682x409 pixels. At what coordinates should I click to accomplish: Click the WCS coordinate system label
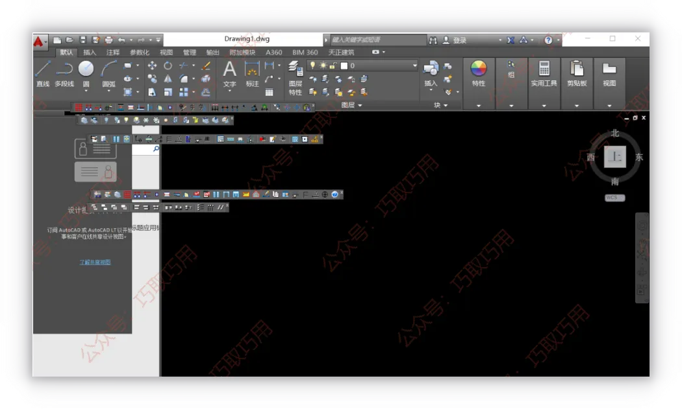(614, 198)
